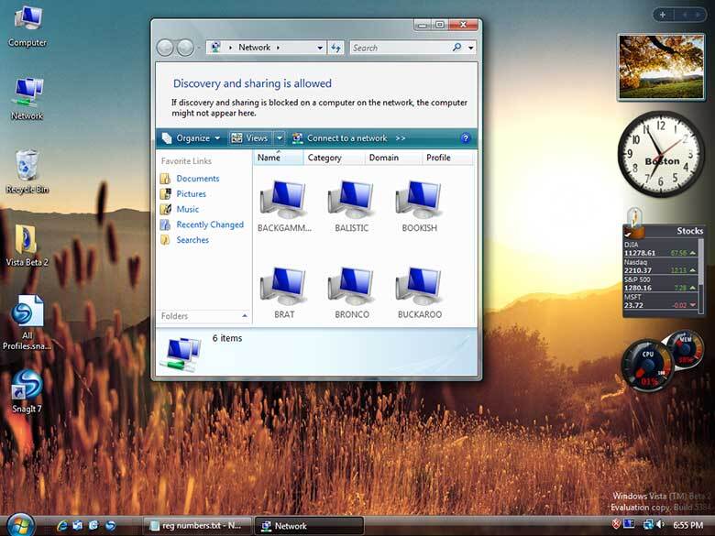Click the Nasdaq row in Stocks gadget

[x=660, y=267]
